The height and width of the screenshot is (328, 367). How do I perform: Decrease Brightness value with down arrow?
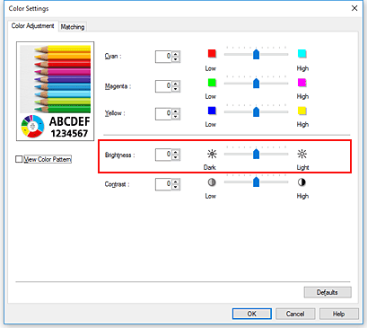tap(176, 157)
